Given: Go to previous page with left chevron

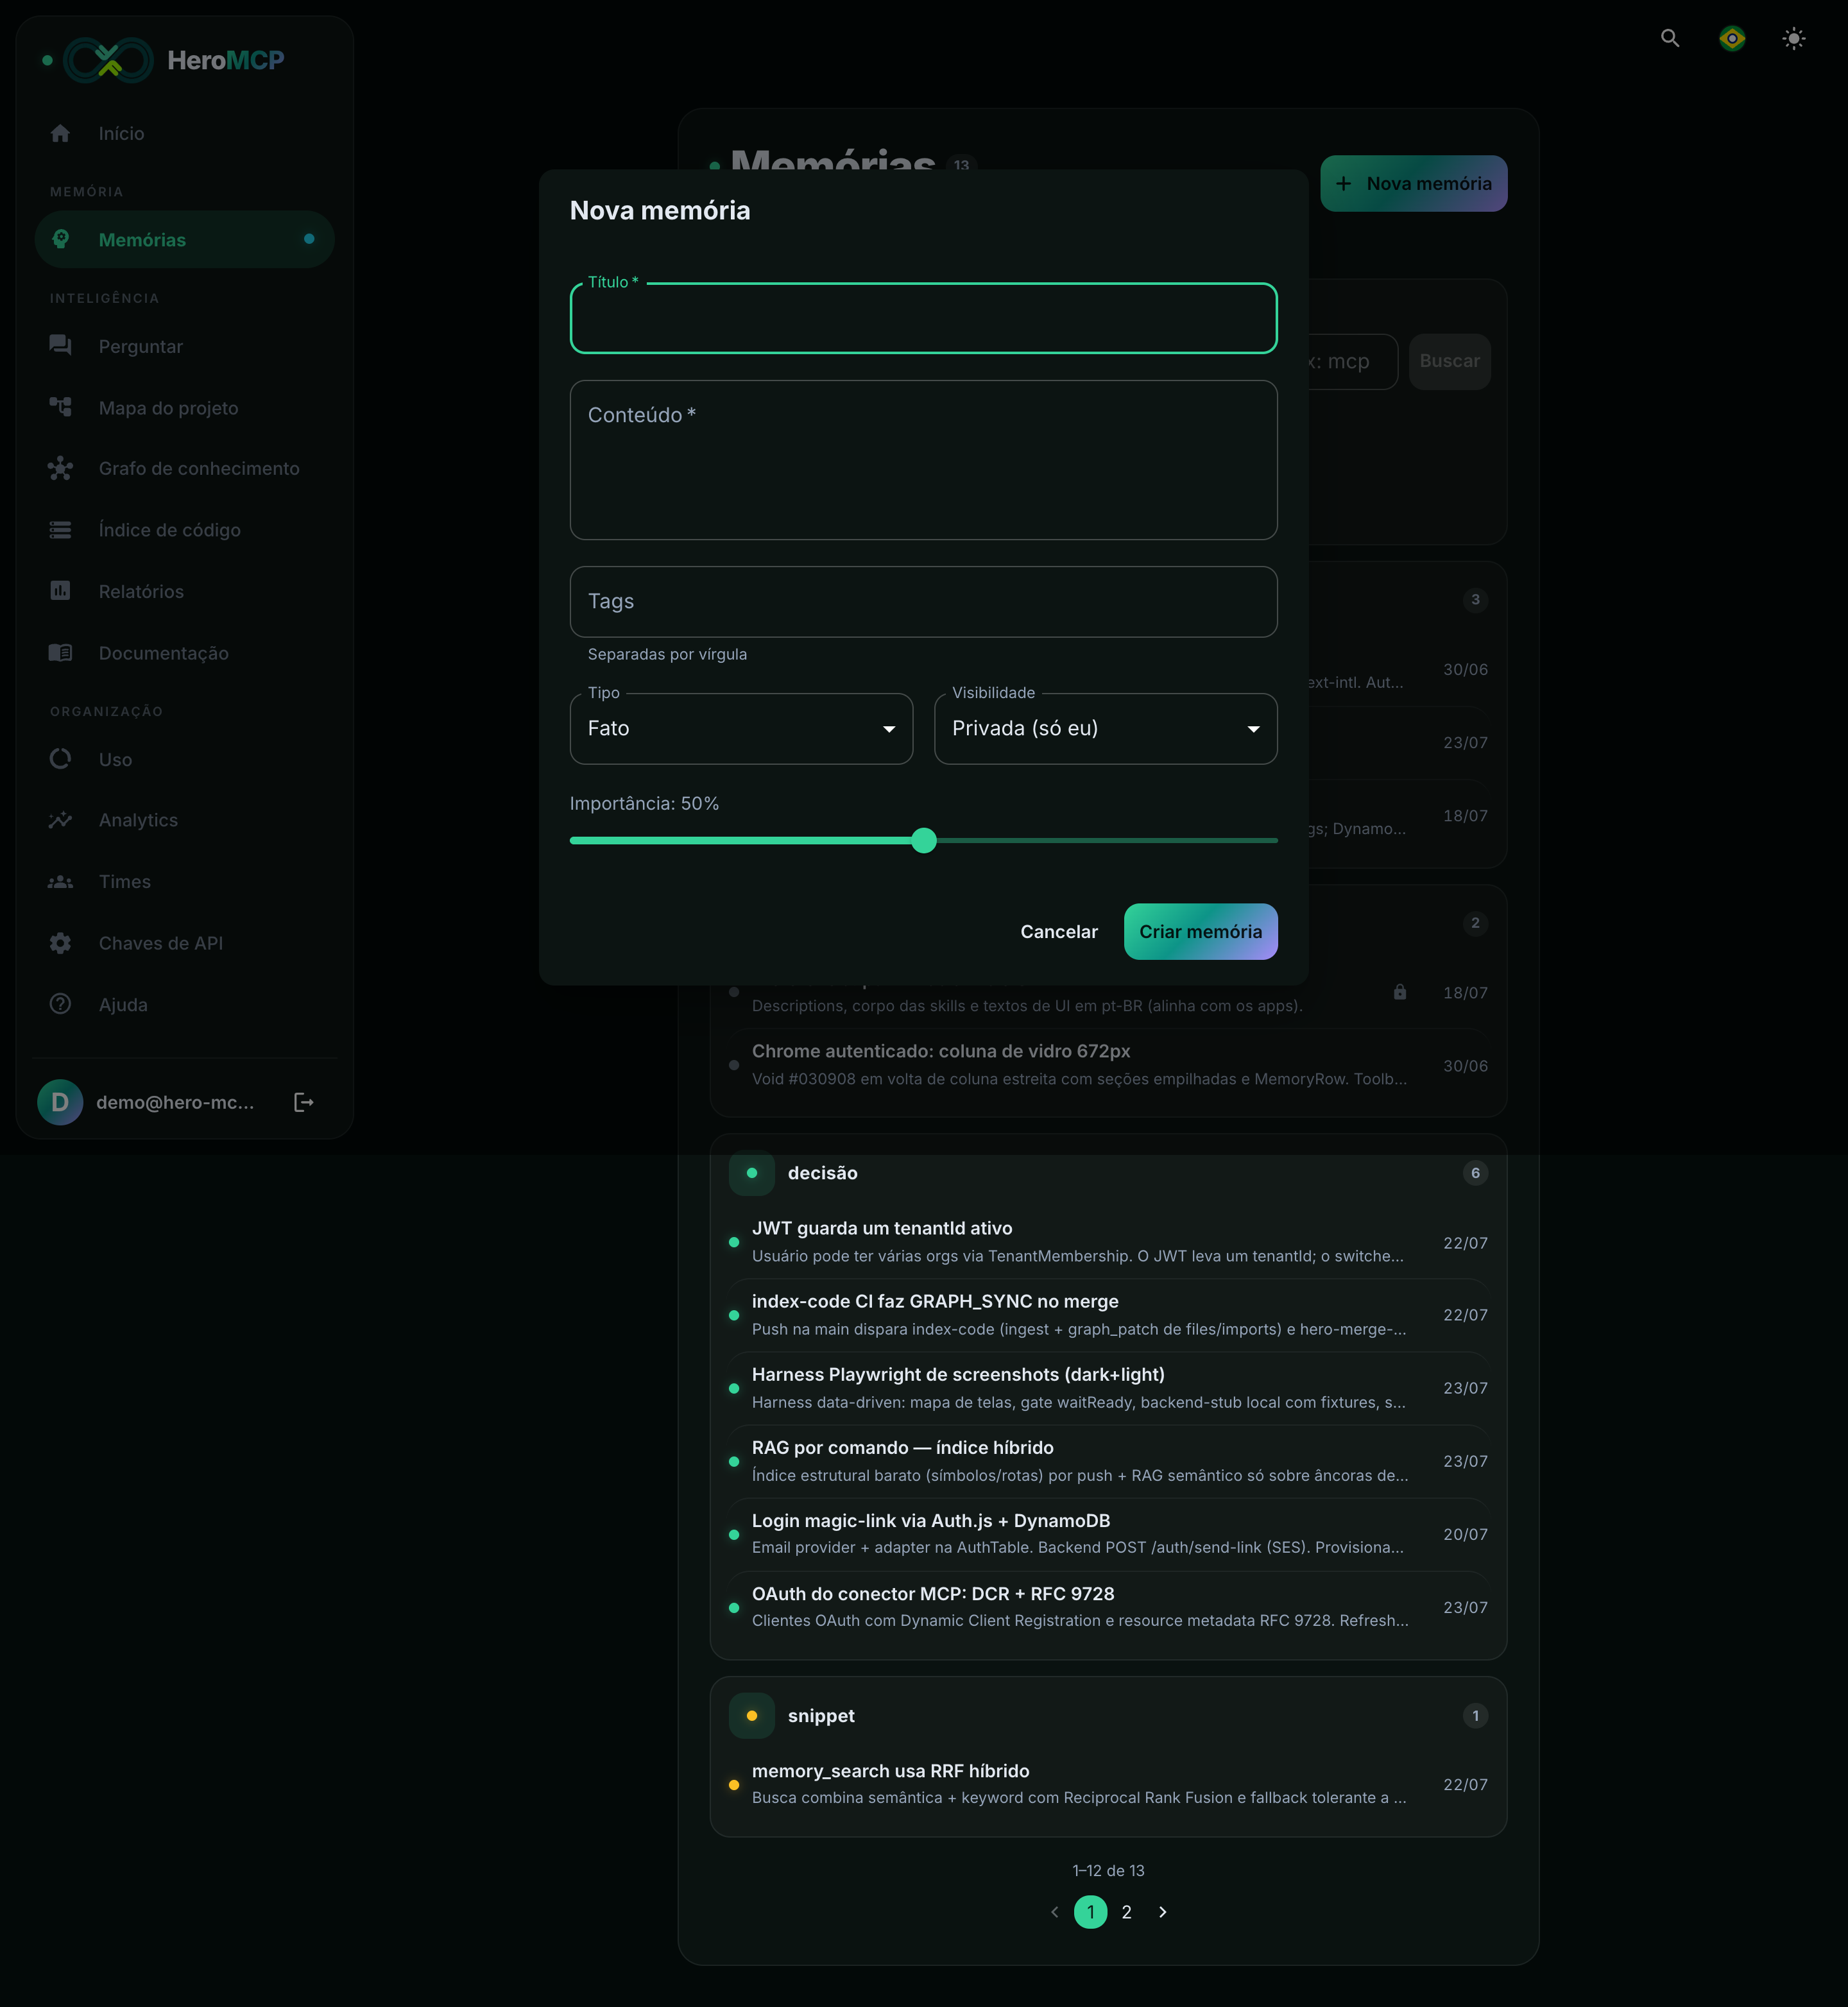Looking at the screenshot, I should [1054, 1912].
